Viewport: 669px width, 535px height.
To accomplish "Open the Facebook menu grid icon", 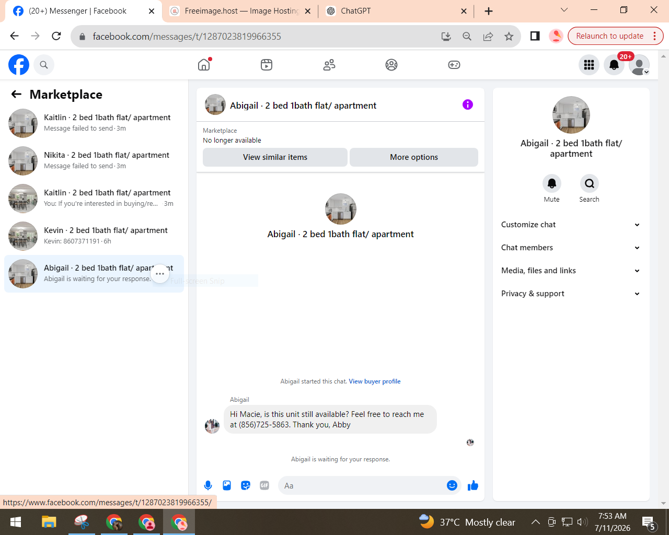I will tap(589, 65).
